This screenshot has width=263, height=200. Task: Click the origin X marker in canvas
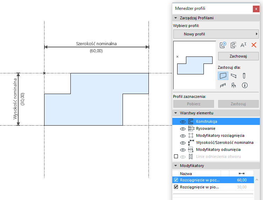click(x=44, y=73)
